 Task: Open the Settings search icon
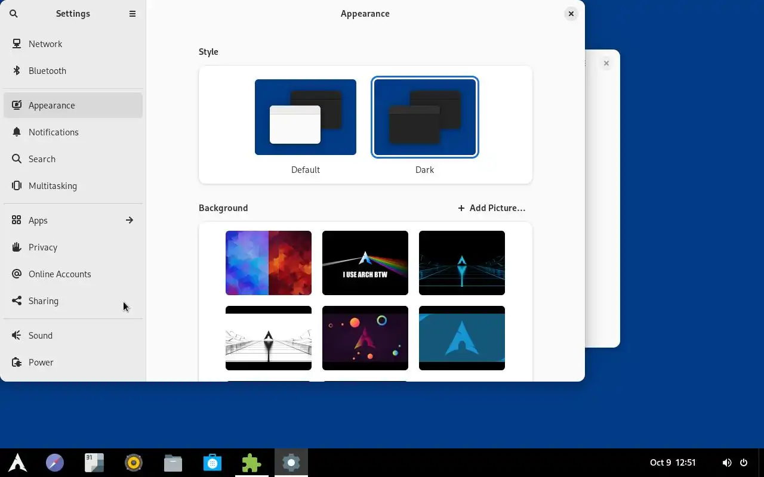click(14, 14)
